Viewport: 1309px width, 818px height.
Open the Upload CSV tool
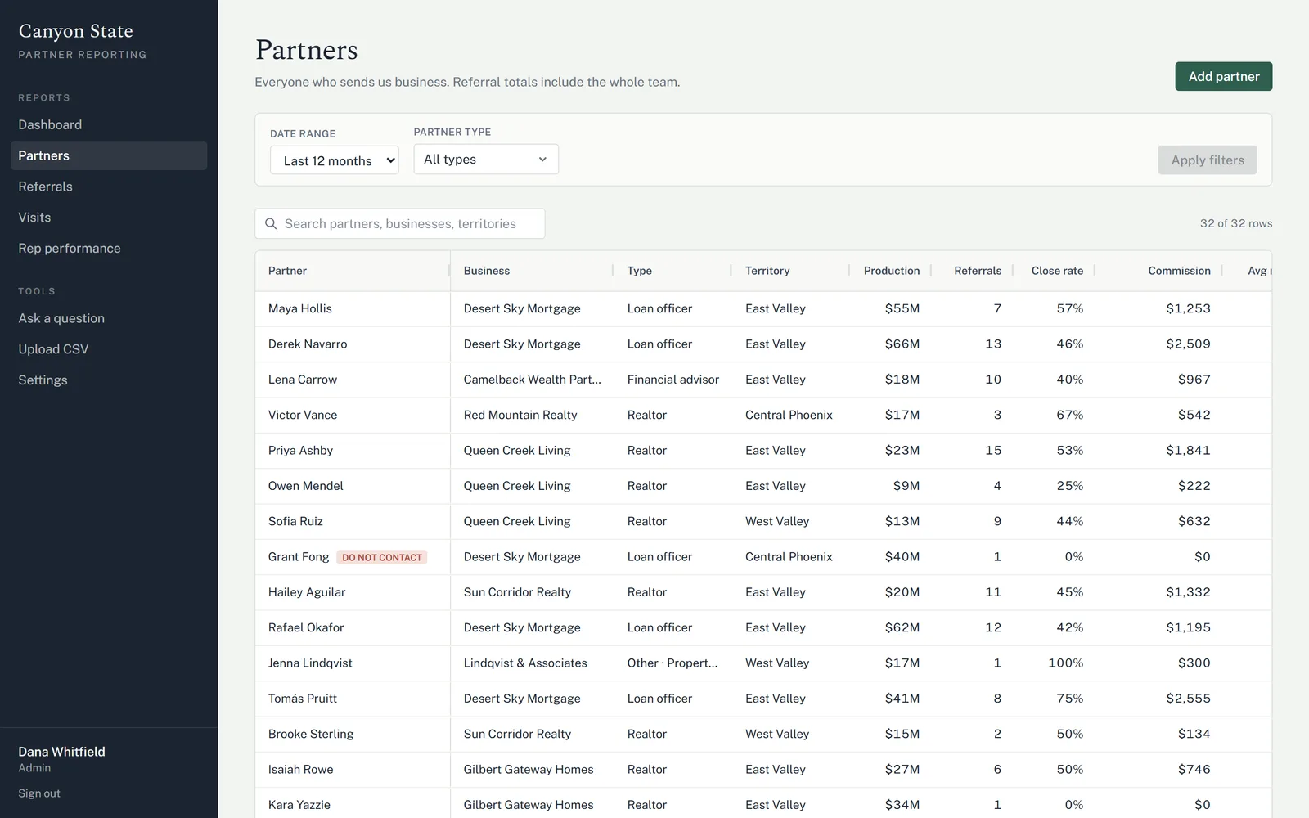(x=109, y=349)
